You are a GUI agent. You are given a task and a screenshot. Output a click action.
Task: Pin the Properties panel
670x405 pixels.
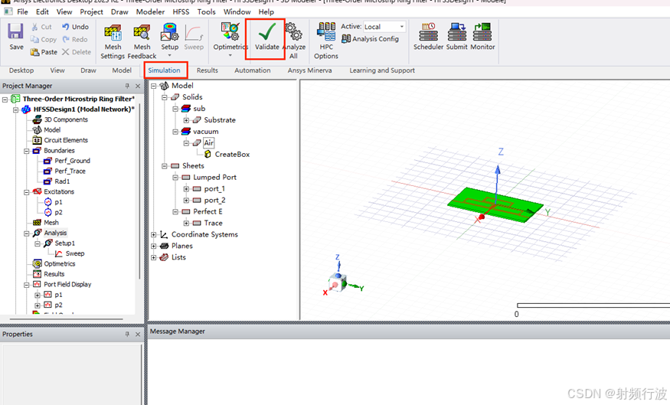pyautogui.click(x=127, y=334)
